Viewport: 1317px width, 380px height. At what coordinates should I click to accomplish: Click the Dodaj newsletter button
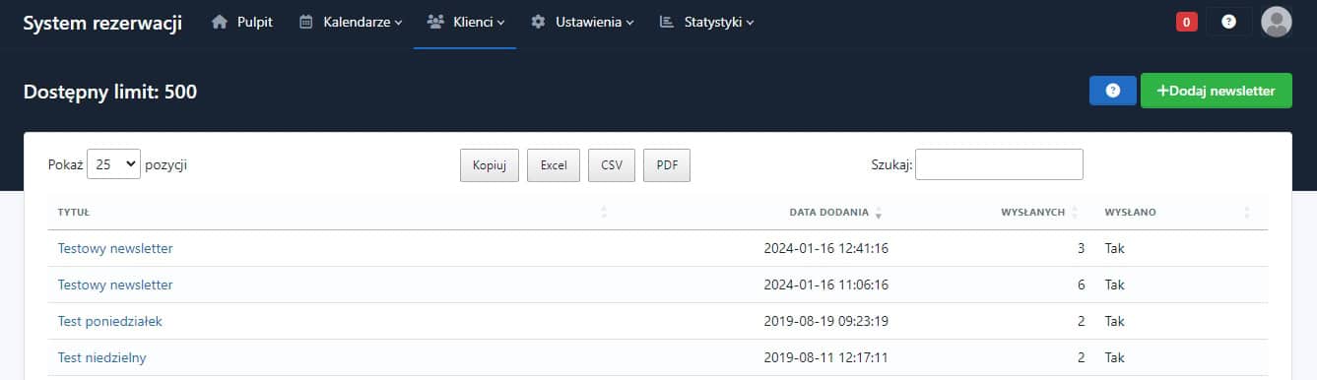pyautogui.click(x=1217, y=91)
